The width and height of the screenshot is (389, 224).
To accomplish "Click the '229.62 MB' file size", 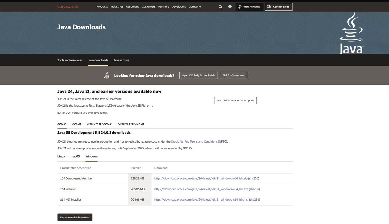I will (x=137, y=179).
